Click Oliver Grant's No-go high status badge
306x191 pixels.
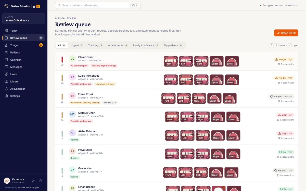284,59
